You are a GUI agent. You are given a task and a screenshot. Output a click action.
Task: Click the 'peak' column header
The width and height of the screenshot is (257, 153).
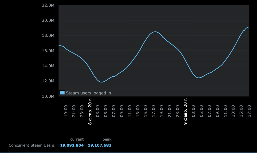(x=107, y=139)
